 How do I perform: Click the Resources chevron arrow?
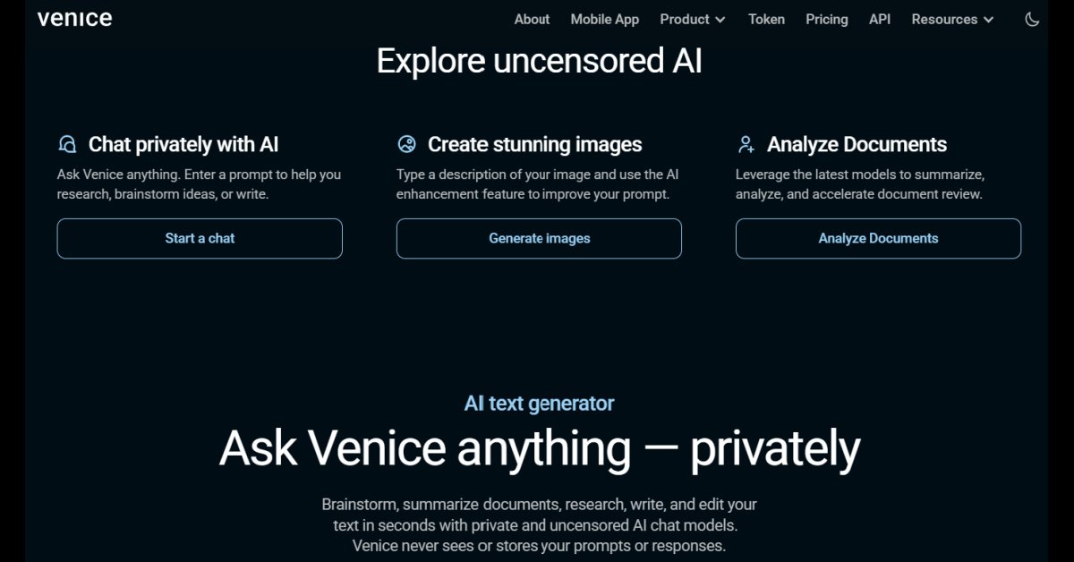[988, 20]
